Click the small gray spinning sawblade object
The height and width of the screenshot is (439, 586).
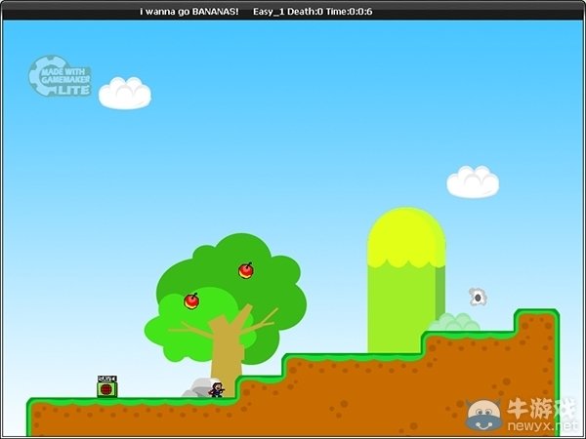(x=478, y=297)
